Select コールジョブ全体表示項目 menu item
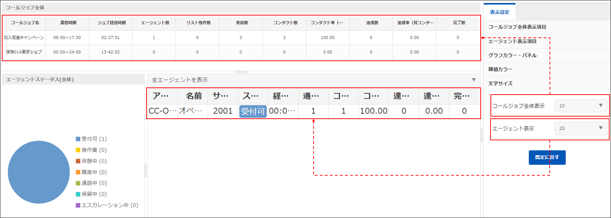611x218 pixels. (x=517, y=27)
